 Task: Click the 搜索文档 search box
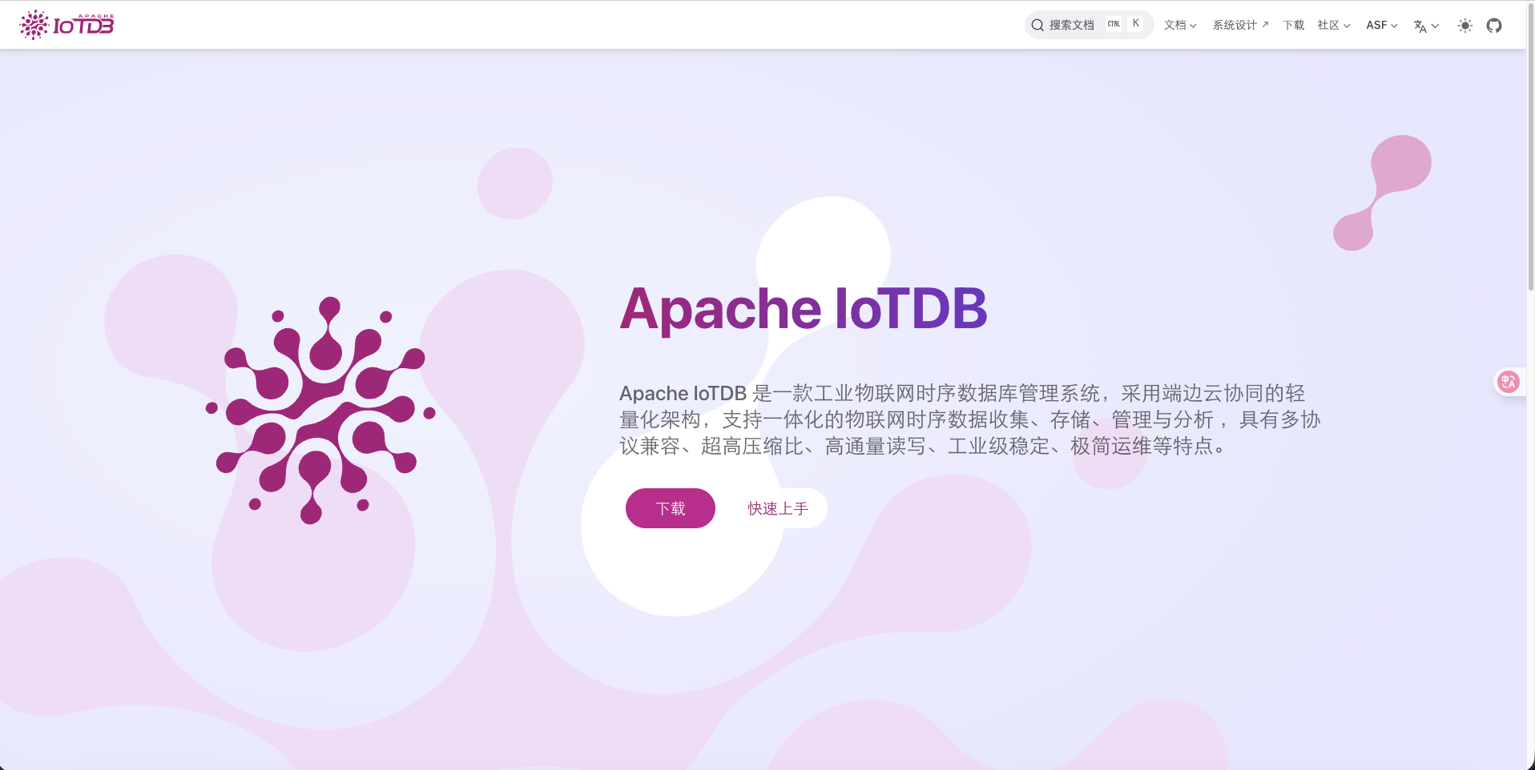pyautogui.click(x=1089, y=25)
